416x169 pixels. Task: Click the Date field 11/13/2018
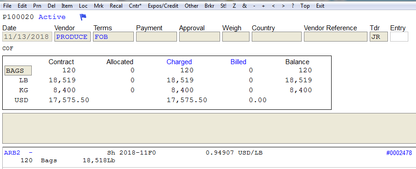point(27,37)
